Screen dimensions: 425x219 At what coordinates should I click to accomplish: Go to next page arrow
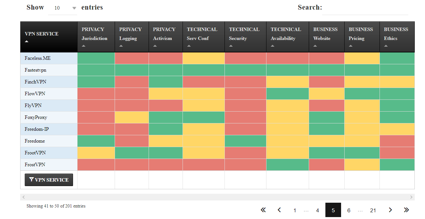point(390,210)
